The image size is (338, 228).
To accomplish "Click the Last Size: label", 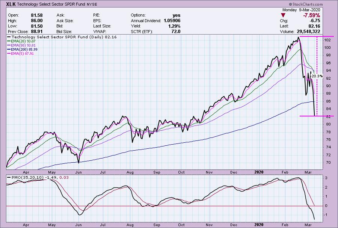I will pyautogui.click(x=102, y=26).
